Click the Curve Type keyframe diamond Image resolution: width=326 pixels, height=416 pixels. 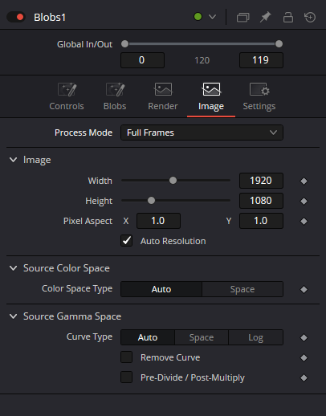coord(304,337)
